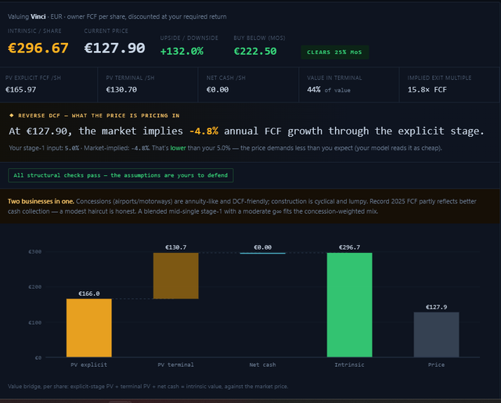Click the Intrinsic axis label
The image size is (501, 403).
pos(349,365)
